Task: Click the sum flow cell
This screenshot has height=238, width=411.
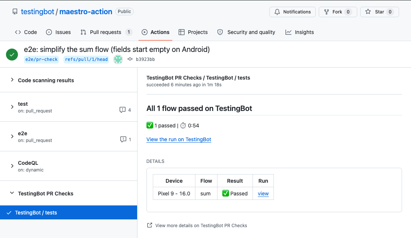Action: (206, 194)
